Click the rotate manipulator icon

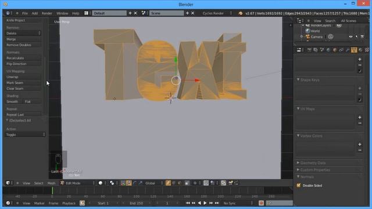135,183
